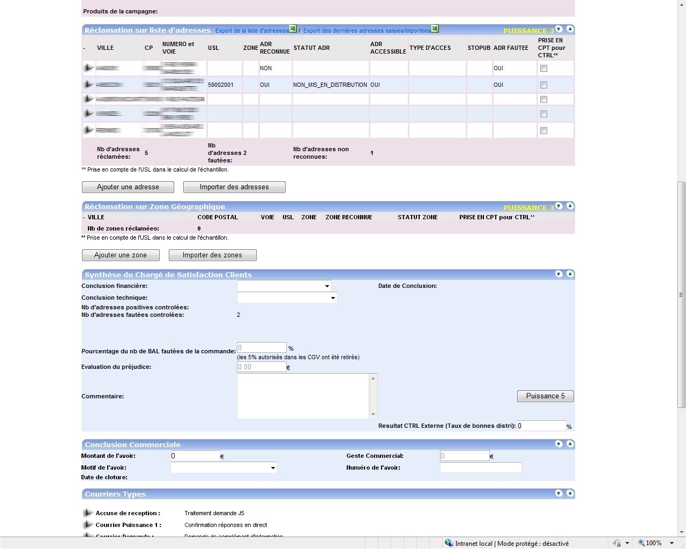The image size is (686, 549).
Task: Click the Puissance 5 button
Action: [x=545, y=396]
